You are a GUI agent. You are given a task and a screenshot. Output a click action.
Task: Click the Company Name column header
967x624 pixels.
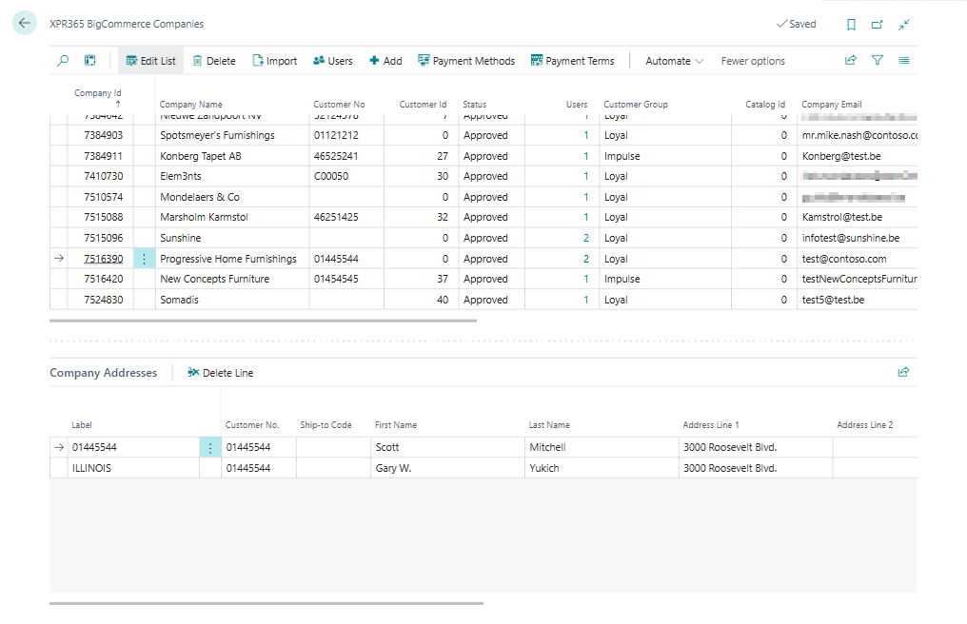[x=190, y=105]
